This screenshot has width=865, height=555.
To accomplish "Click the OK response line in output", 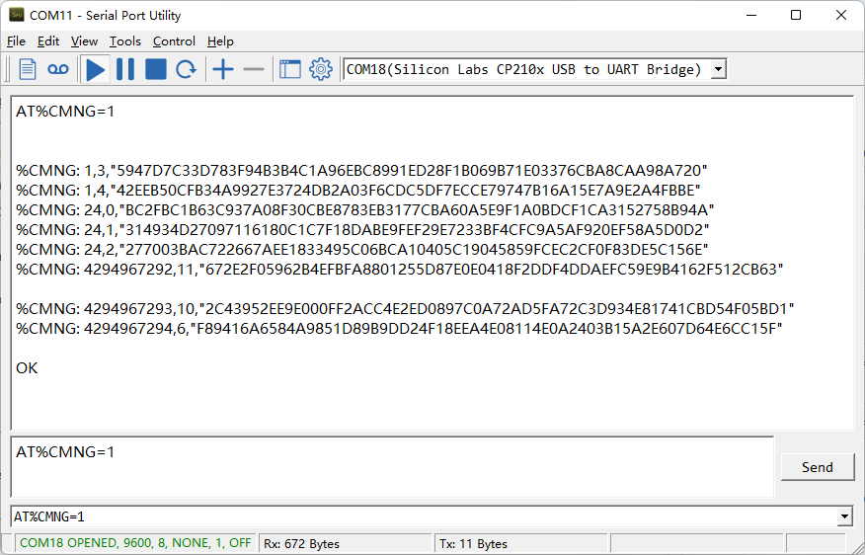I will click(27, 368).
